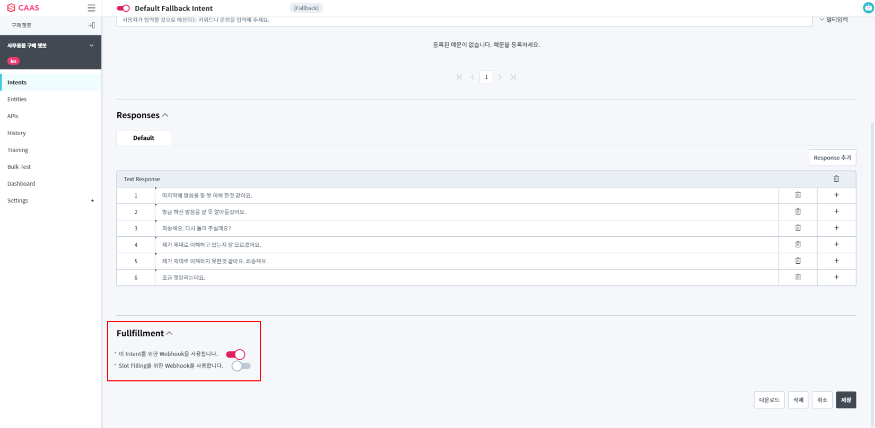
Task: Open the Entities menu in sidebar
Action: (17, 100)
